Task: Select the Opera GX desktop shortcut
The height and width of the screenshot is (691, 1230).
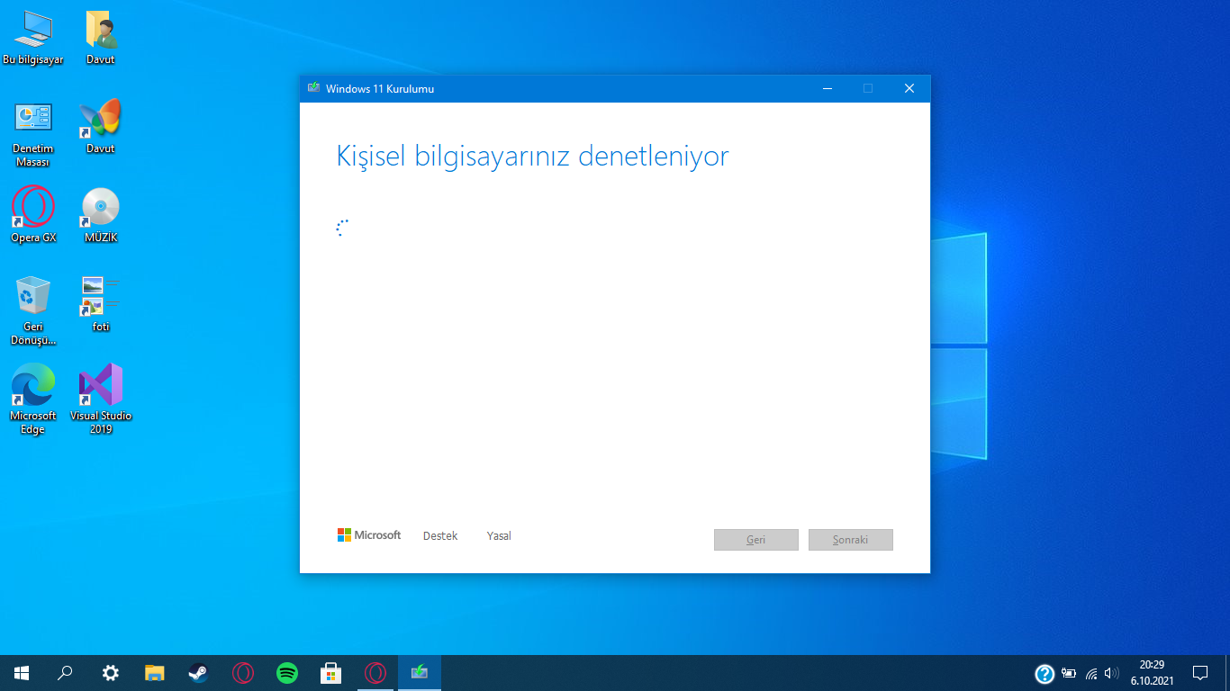Action: (33, 216)
